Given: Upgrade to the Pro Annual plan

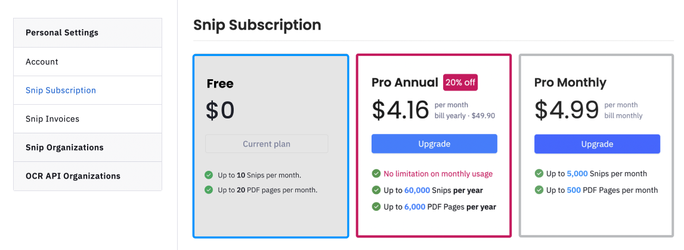Looking at the screenshot, I should pyautogui.click(x=434, y=143).
